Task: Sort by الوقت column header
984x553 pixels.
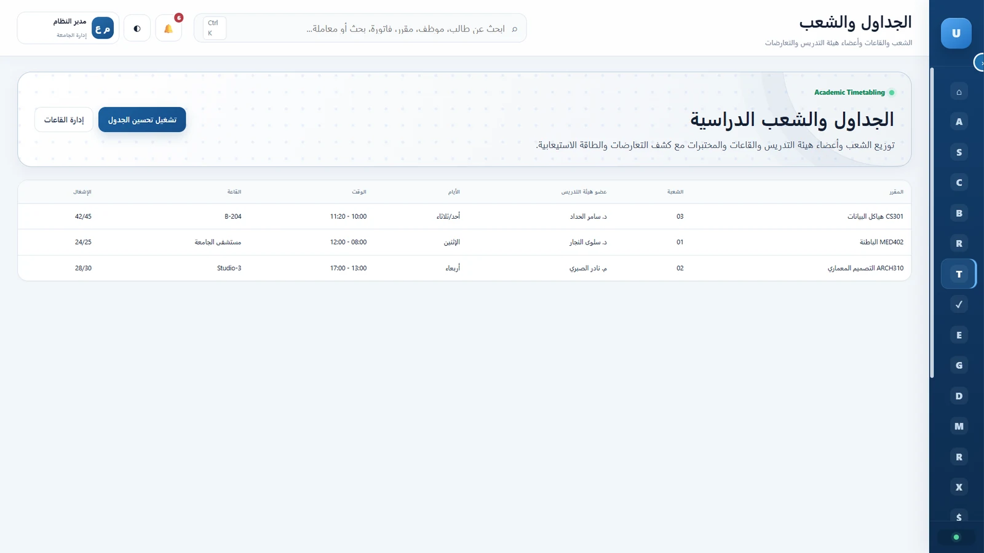Action: [x=359, y=192]
